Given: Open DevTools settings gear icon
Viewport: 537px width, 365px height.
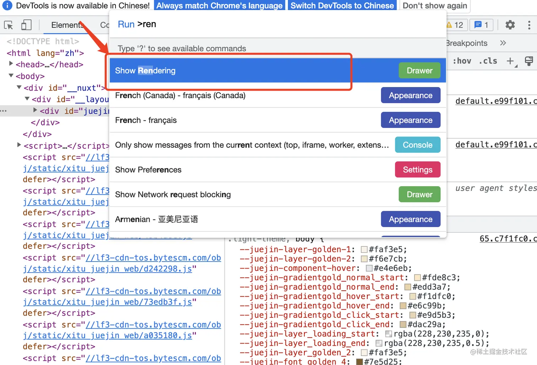Looking at the screenshot, I should (510, 25).
